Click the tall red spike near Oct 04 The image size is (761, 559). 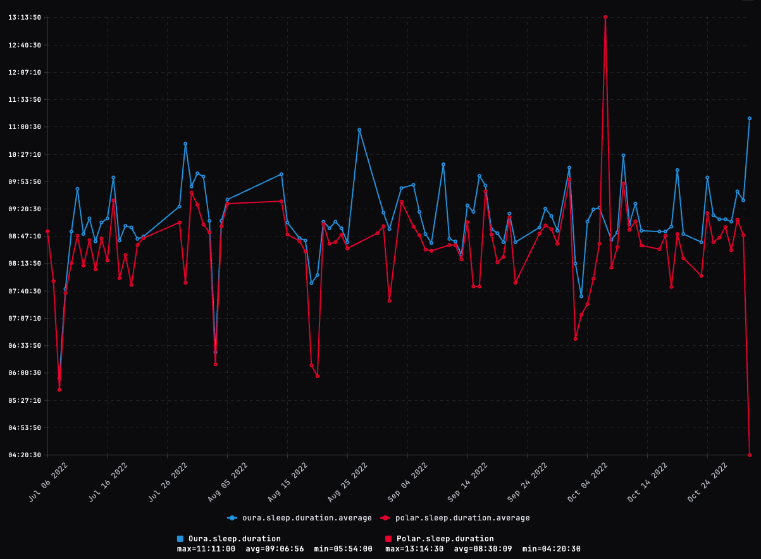[x=605, y=17]
